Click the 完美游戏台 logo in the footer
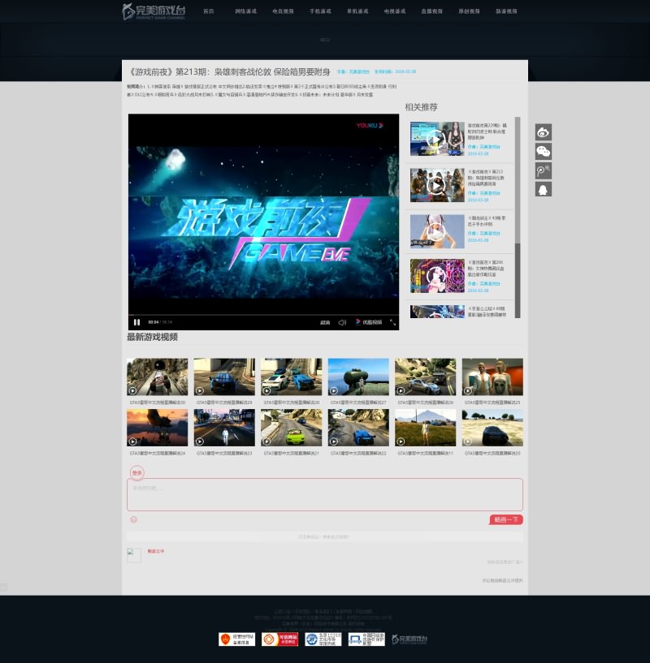Screen dimensions: 650x663 click(x=409, y=639)
